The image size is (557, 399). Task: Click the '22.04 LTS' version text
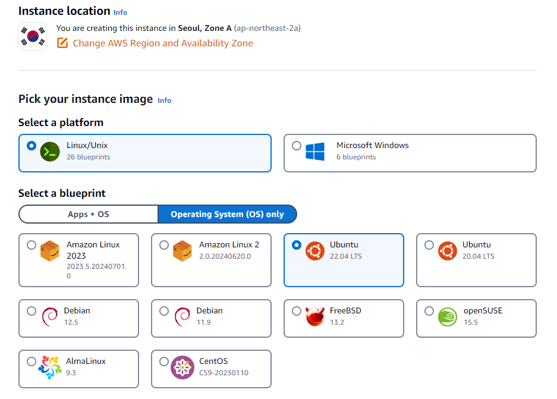345,256
